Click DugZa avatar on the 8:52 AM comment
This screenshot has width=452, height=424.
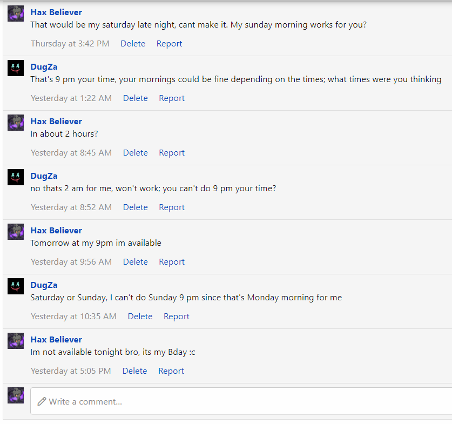pos(16,177)
